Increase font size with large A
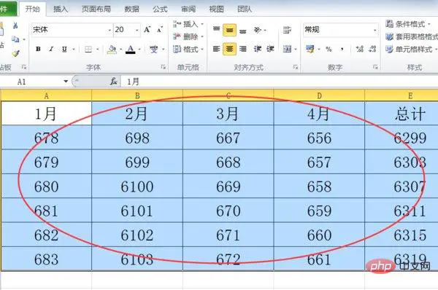The height and width of the screenshot is (290, 438). pos(147,30)
